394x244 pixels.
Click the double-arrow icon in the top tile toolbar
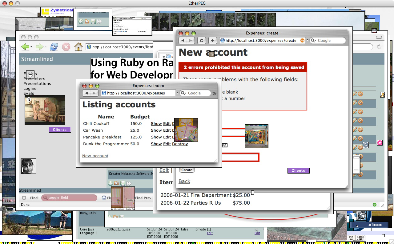pyautogui.click(x=99, y=22)
